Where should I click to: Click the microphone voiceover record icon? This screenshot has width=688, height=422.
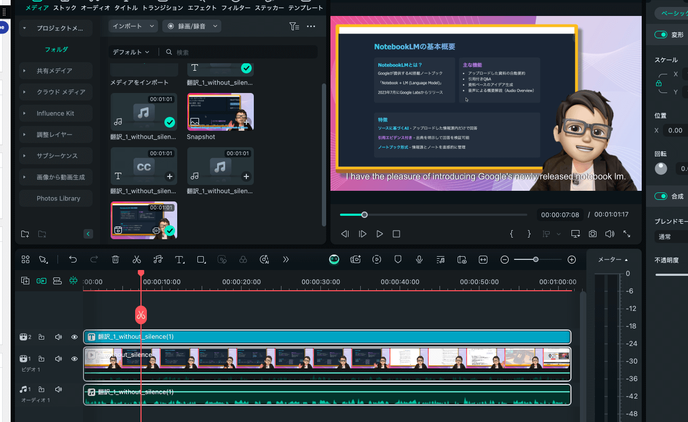point(419,259)
